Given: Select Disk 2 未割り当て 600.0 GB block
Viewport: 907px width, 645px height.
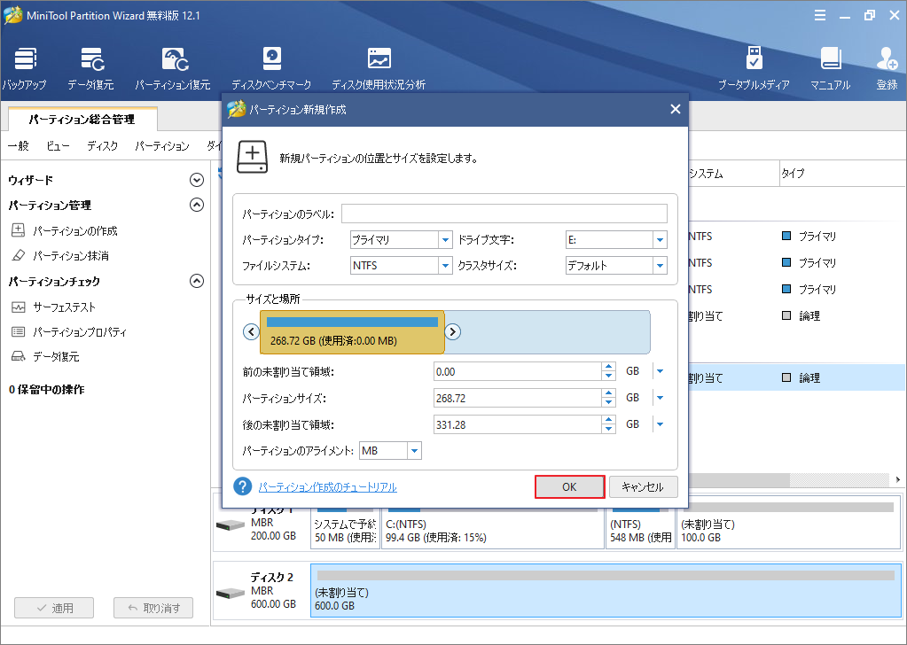Looking at the screenshot, I should 606,591.
